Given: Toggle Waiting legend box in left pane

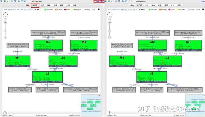Looking at the screenshot, I should pyautogui.click(x=84, y=10).
